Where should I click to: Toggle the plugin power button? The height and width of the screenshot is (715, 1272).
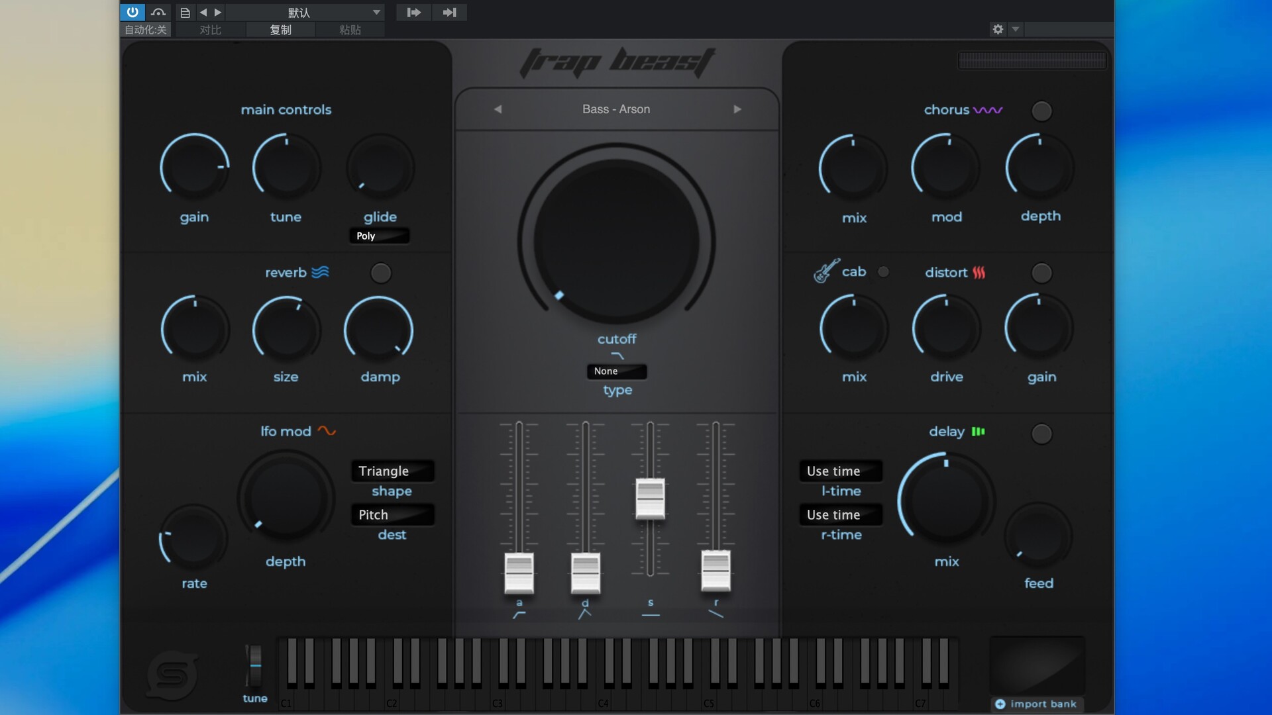pos(132,12)
